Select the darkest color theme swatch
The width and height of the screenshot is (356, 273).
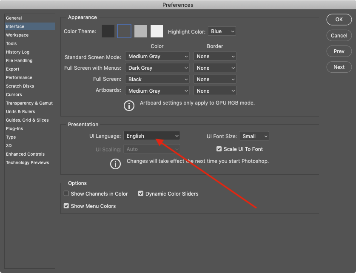point(108,31)
